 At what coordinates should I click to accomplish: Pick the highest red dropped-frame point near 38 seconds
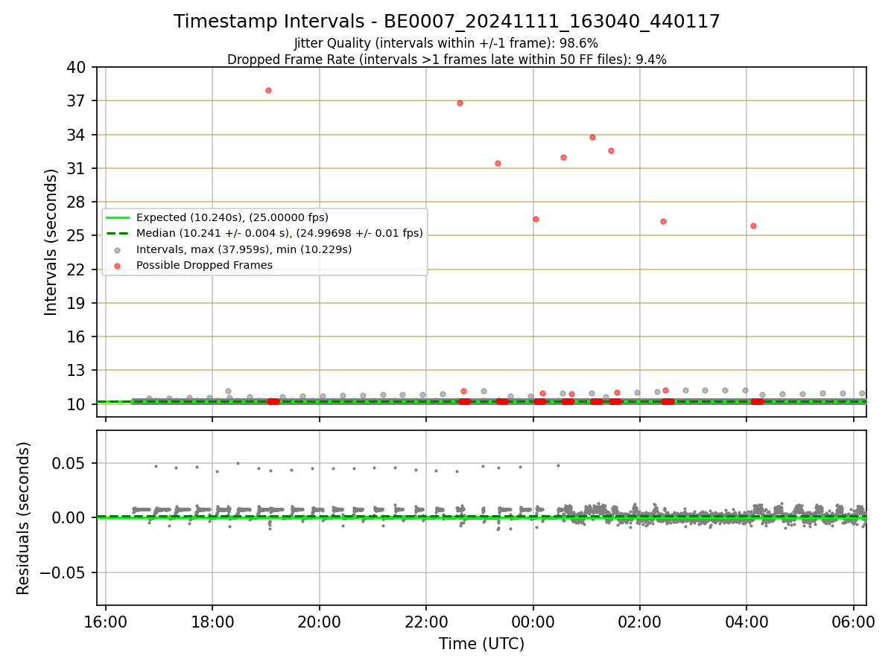coord(268,90)
